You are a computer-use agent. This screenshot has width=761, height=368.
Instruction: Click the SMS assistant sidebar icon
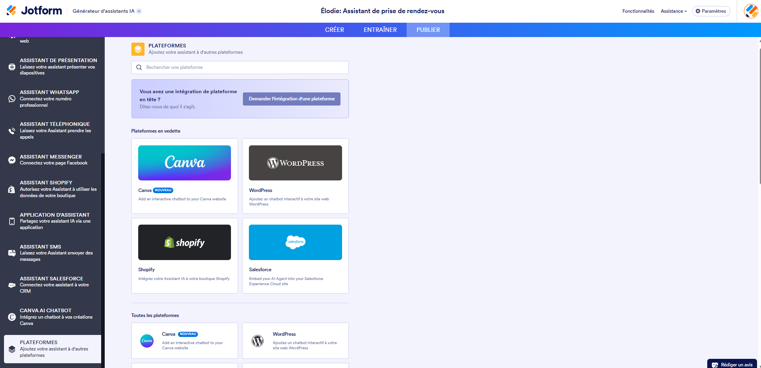click(x=12, y=253)
